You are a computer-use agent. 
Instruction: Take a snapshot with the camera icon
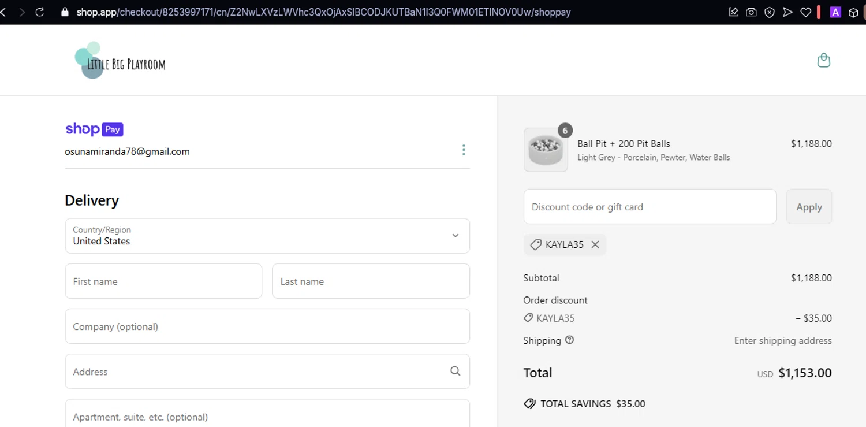pyautogui.click(x=751, y=12)
